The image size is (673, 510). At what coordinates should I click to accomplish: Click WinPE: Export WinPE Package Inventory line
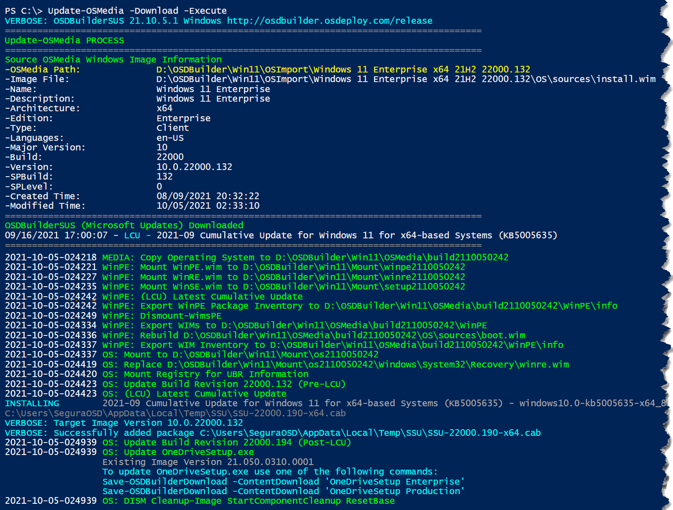pos(311,306)
